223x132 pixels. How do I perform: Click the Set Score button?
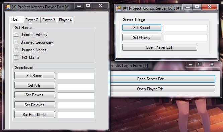pyautogui.click(x=34, y=75)
